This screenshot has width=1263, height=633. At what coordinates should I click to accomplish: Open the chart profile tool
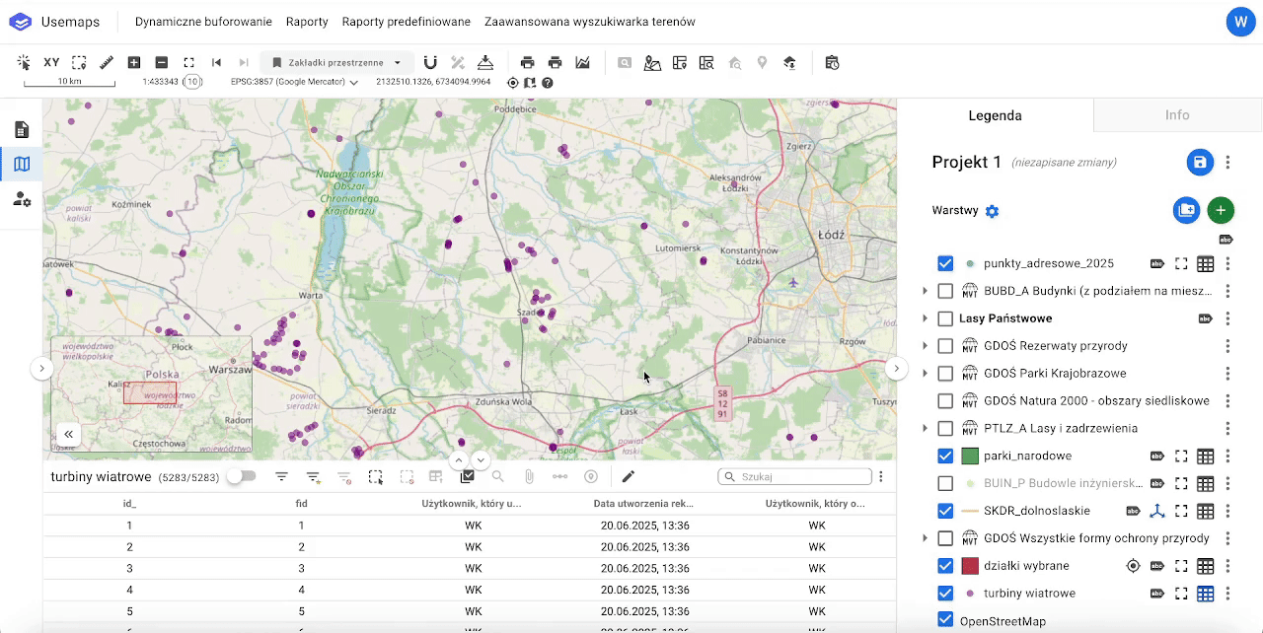(583, 62)
